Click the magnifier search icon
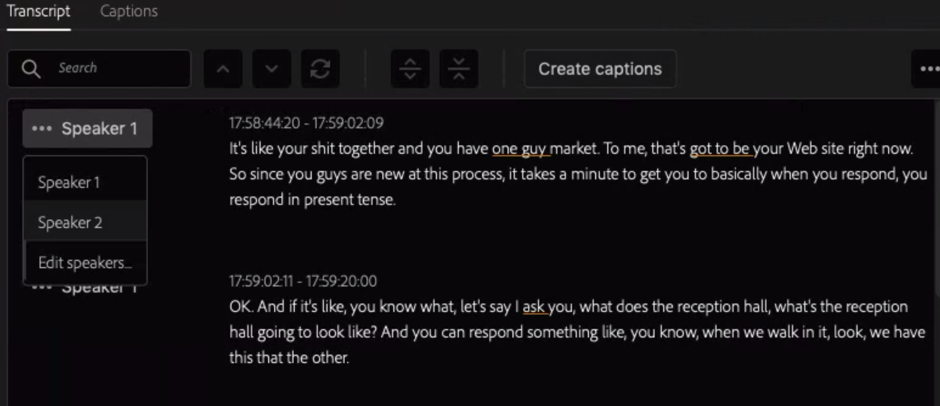This screenshot has width=940, height=406. pyautogui.click(x=31, y=69)
